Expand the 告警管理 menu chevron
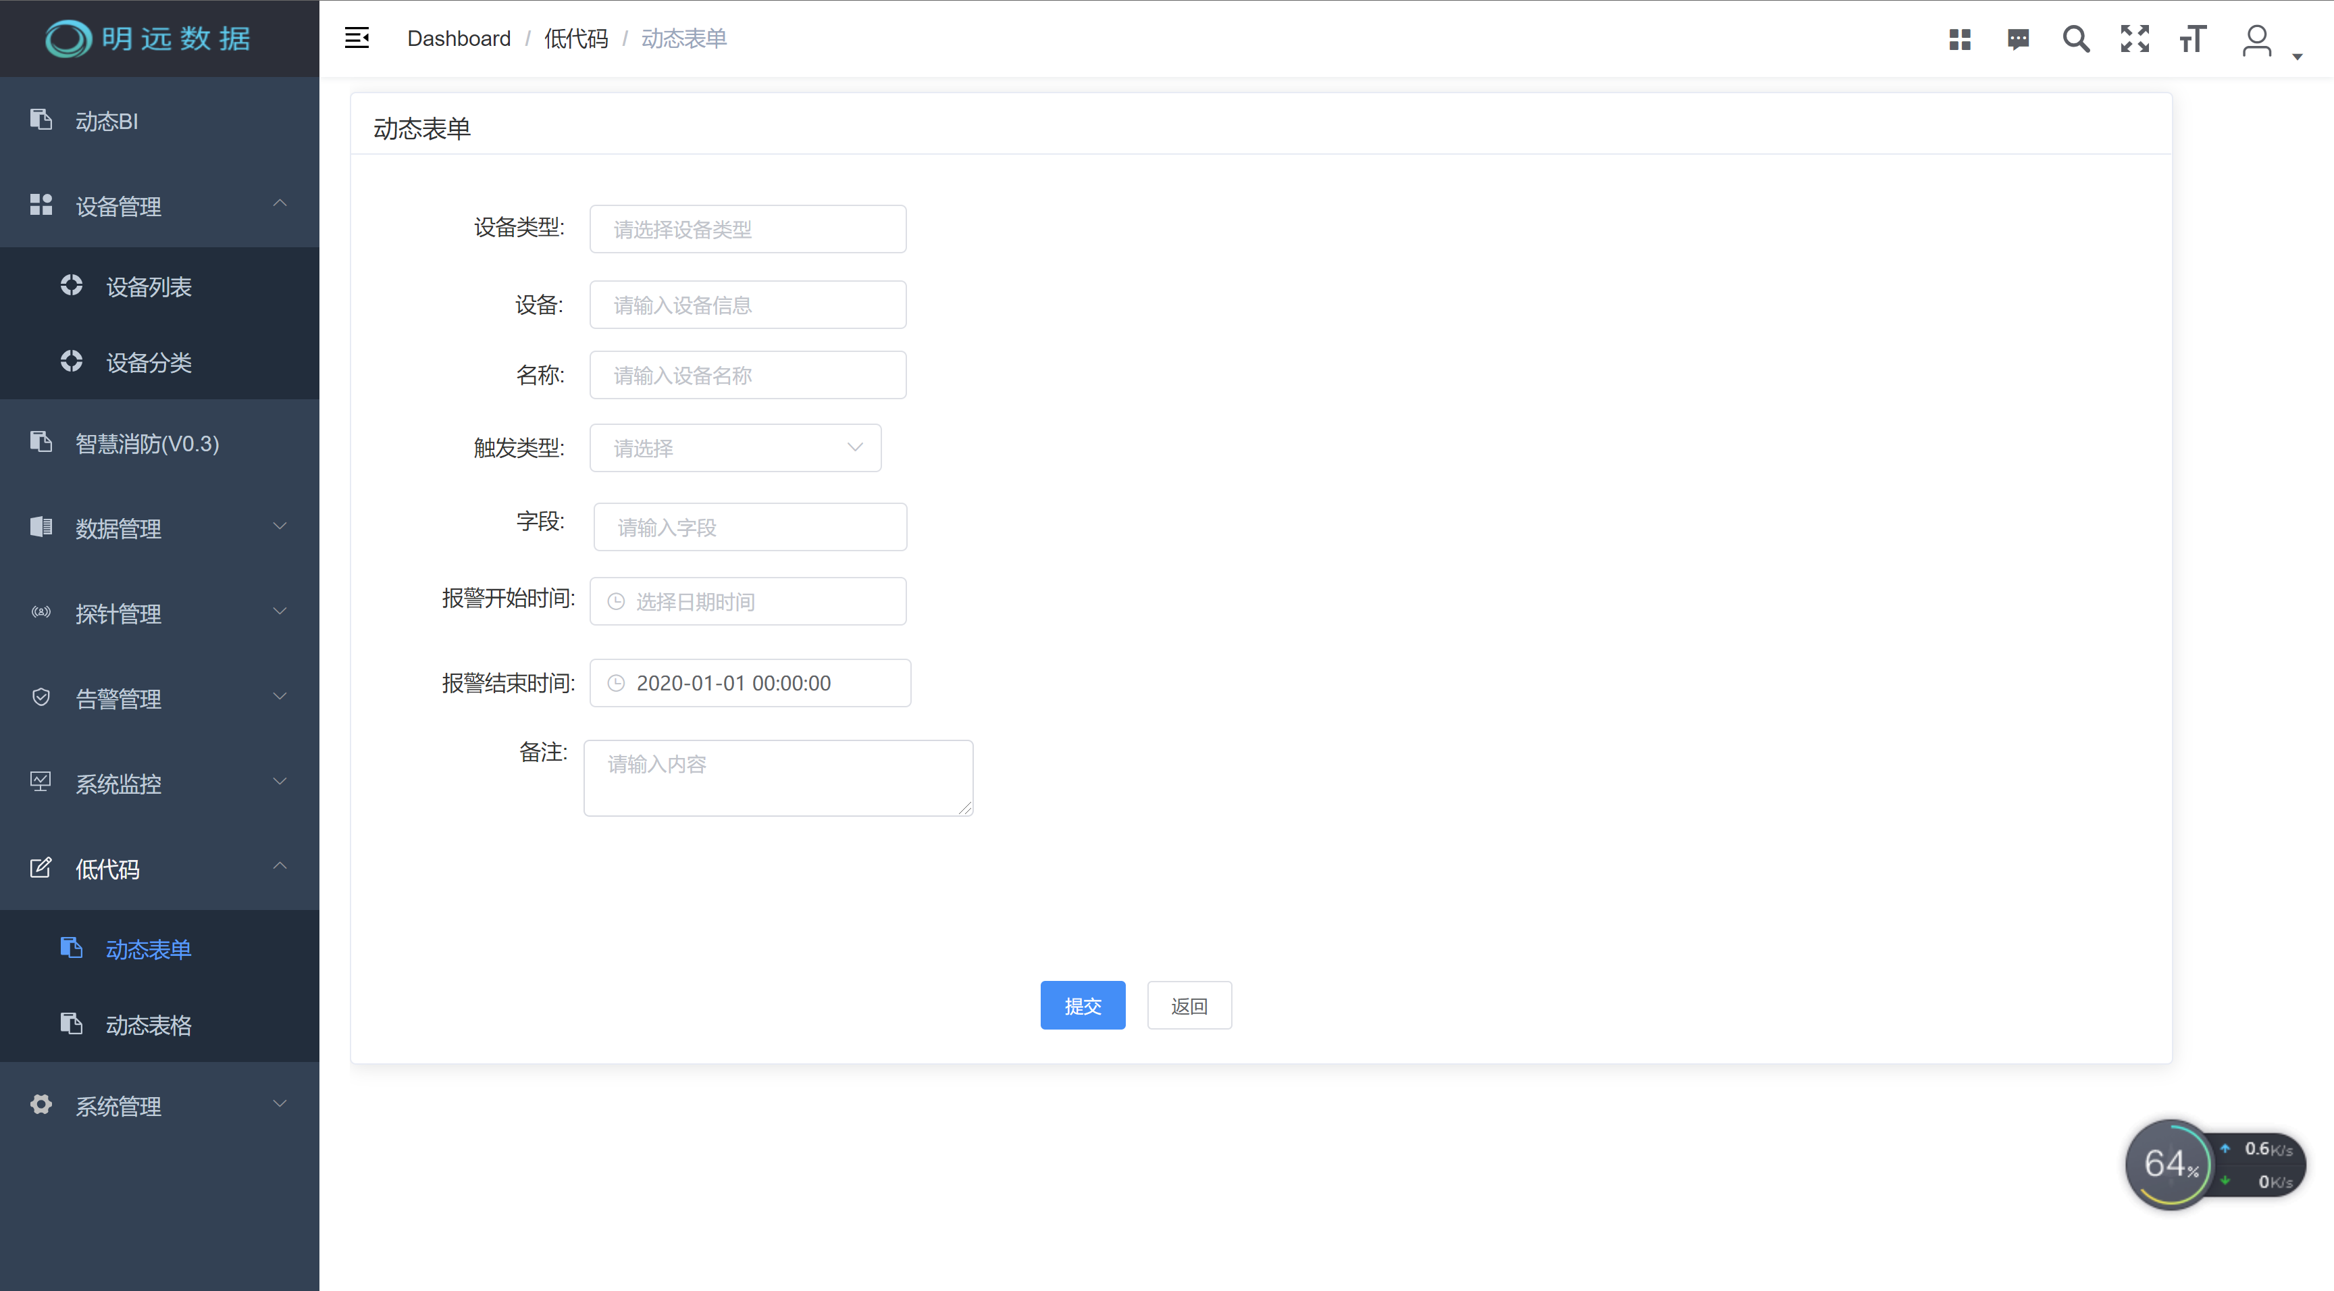Image resolution: width=2334 pixels, height=1291 pixels. 280,697
